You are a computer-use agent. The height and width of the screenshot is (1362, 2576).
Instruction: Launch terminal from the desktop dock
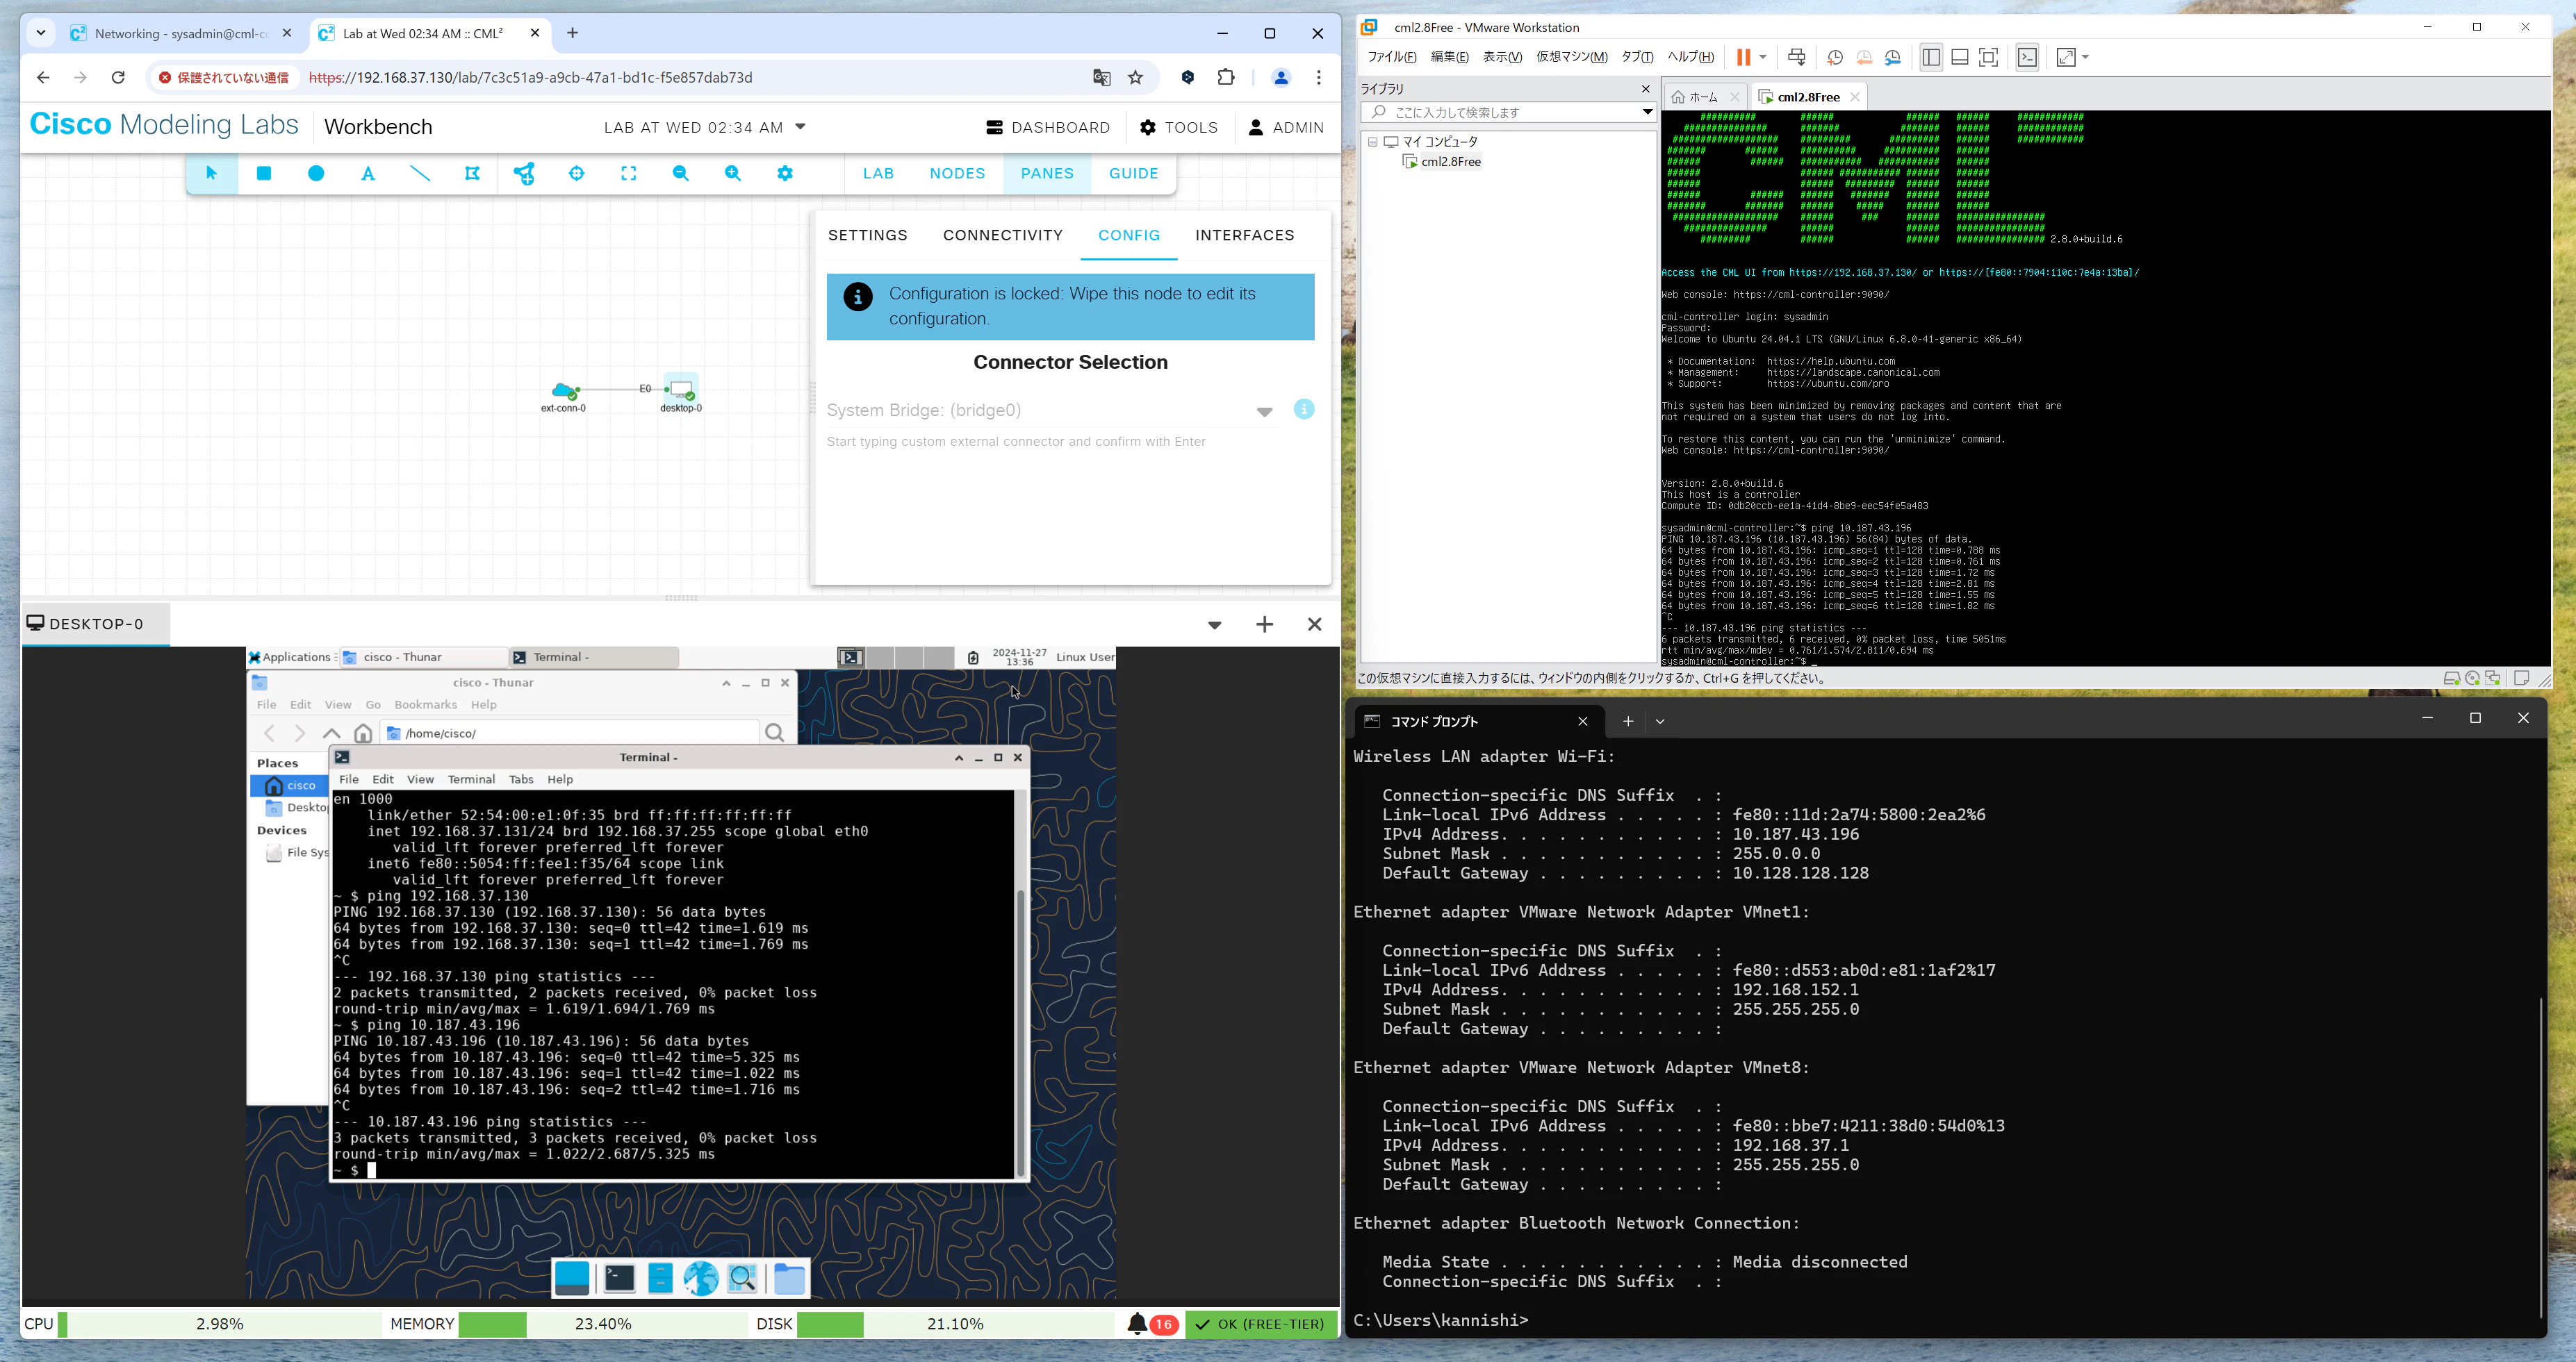pos(619,1278)
